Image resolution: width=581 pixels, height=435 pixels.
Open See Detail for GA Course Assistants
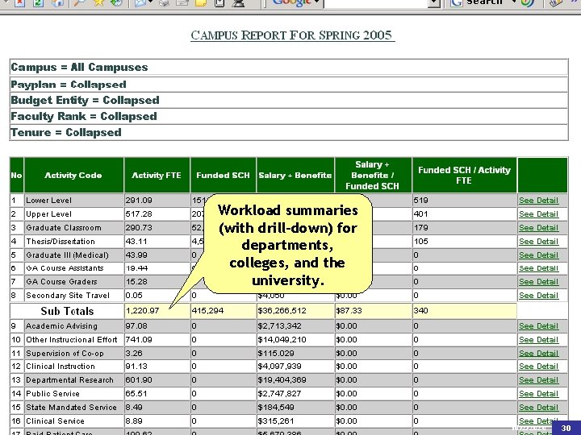tap(538, 268)
